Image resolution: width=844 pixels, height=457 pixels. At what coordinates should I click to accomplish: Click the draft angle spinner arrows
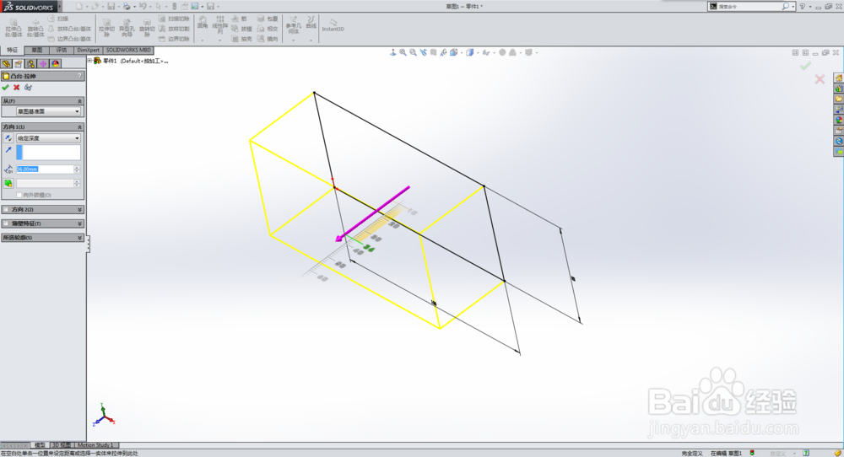(77, 183)
